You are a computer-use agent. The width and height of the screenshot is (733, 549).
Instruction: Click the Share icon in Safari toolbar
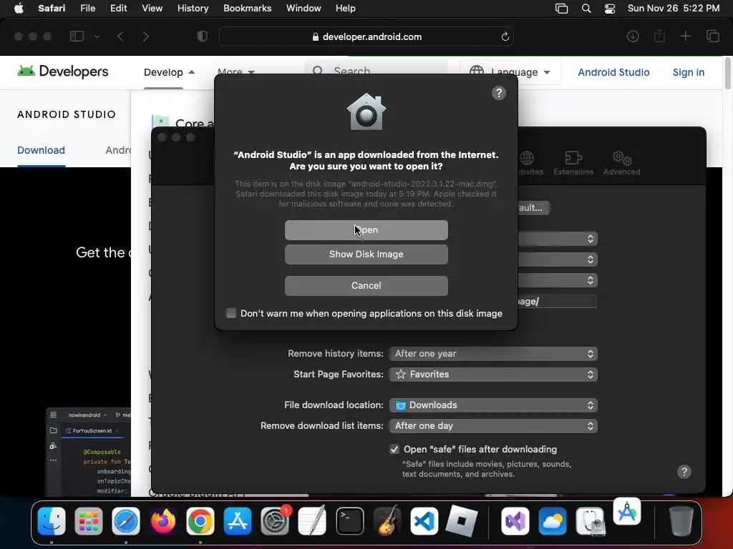(659, 36)
